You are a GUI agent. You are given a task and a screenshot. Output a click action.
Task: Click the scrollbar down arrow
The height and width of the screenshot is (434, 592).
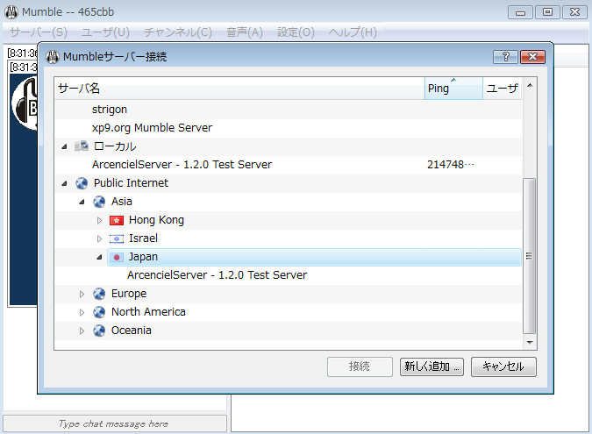pyautogui.click(x=530, y=343)
